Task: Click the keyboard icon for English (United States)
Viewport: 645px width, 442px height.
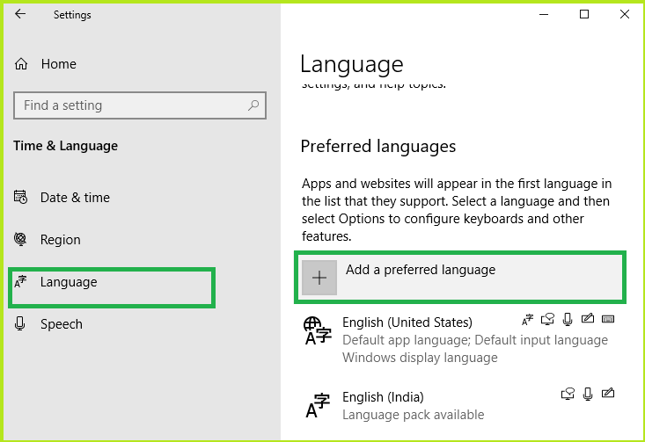Action: (608, 319)
